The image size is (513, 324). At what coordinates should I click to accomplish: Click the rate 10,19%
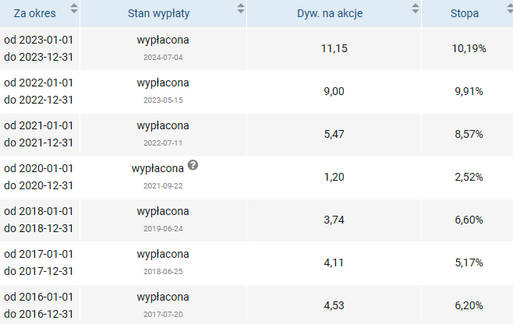[x=469, y=48]
